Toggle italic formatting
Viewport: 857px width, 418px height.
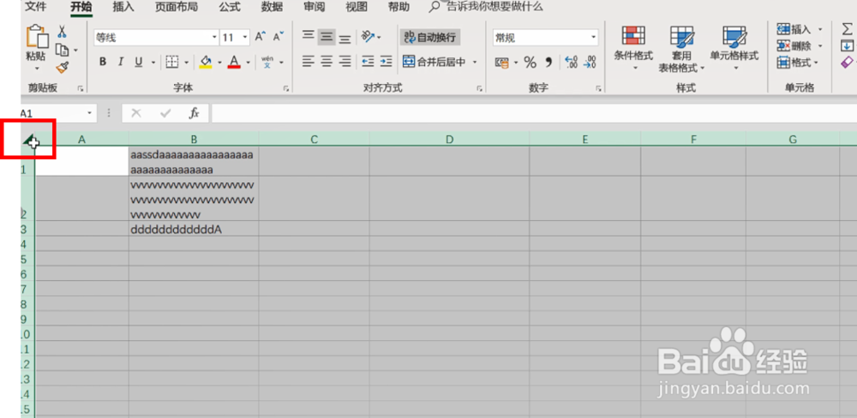121,63
